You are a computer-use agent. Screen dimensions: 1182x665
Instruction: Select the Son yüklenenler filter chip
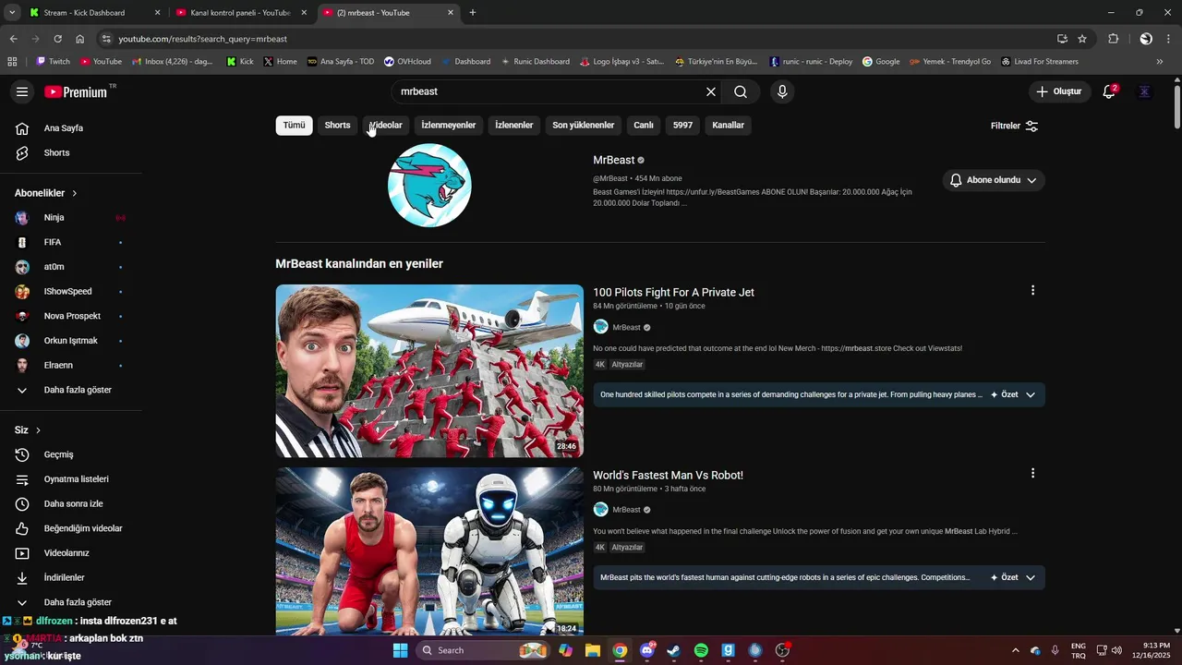(583, 126)
